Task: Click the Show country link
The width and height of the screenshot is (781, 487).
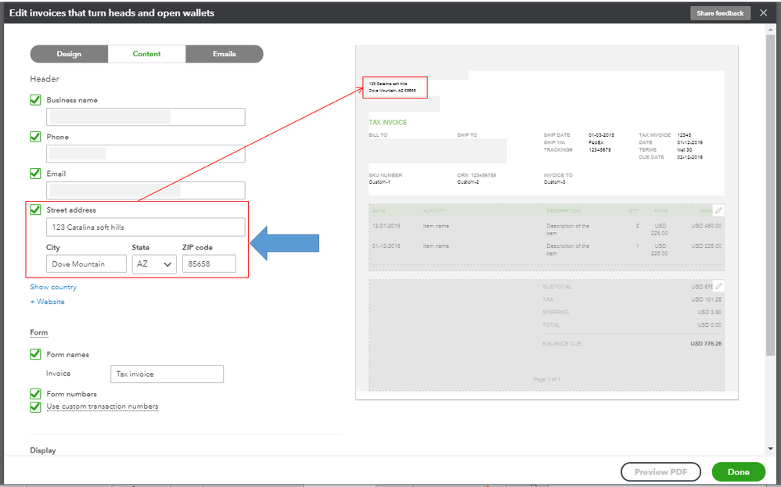Action: [x=53, y=287]
